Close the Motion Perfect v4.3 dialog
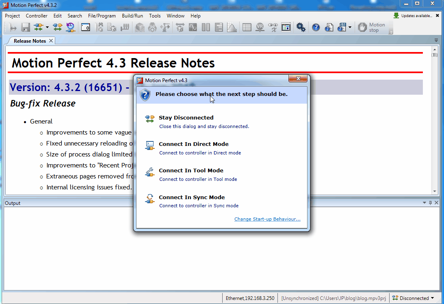This screenshot has width=444, height=304. point(298,78)
